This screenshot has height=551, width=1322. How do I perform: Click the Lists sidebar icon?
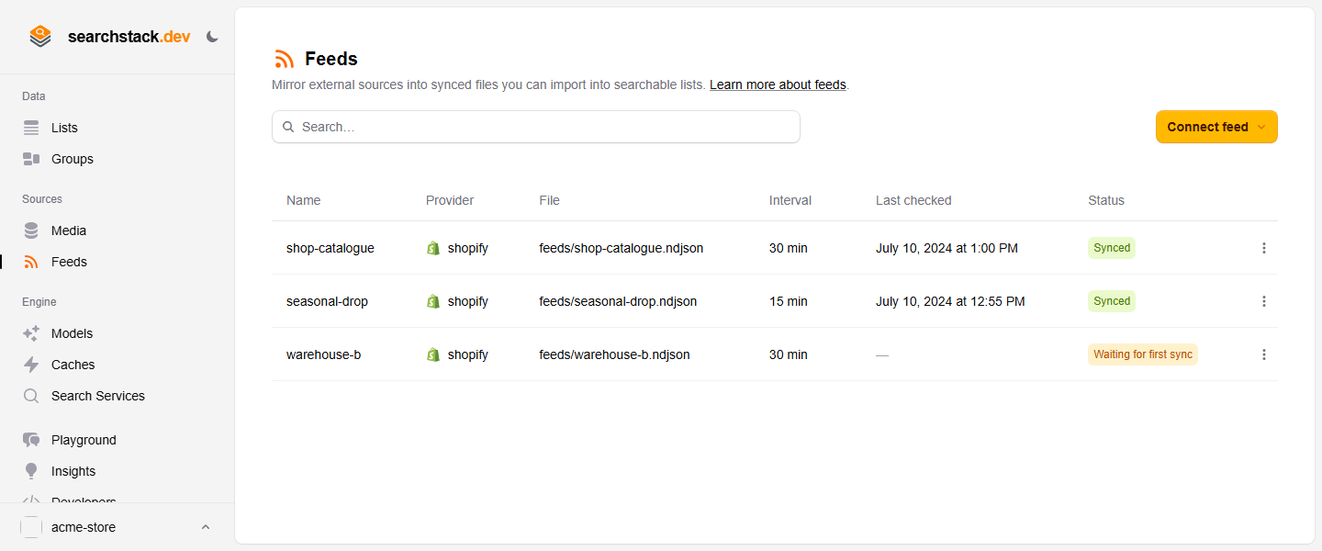[31, 128]
